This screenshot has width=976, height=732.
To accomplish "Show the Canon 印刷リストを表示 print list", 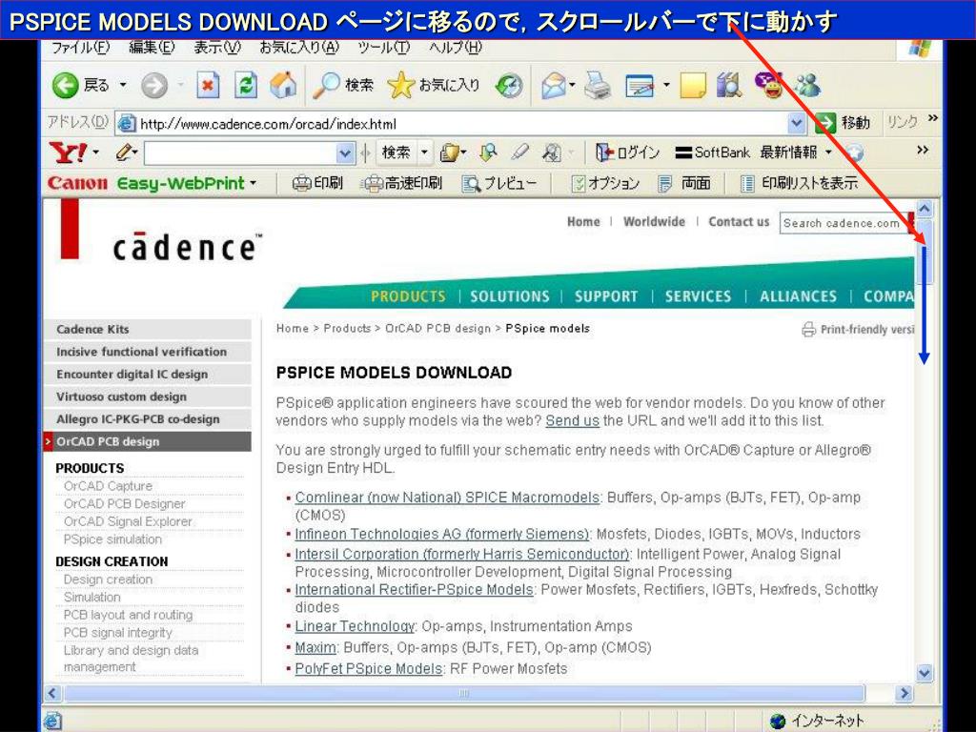I will point(800,183).
